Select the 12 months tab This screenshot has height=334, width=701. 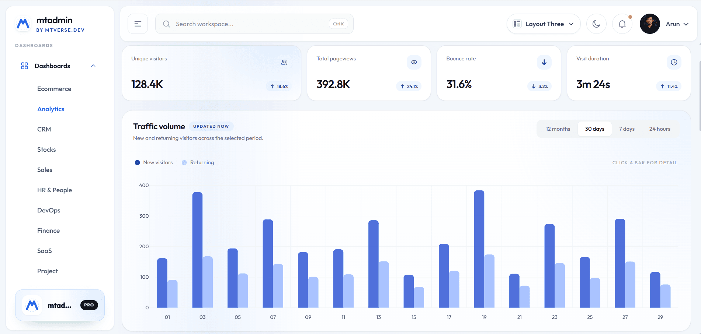[x=558, y=129]
